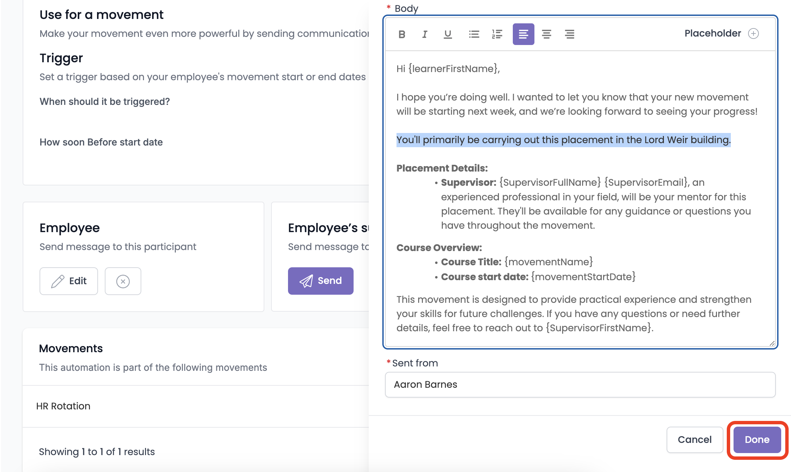
Task: Click the How soon Before start date label
Action: tap(101, 142)
